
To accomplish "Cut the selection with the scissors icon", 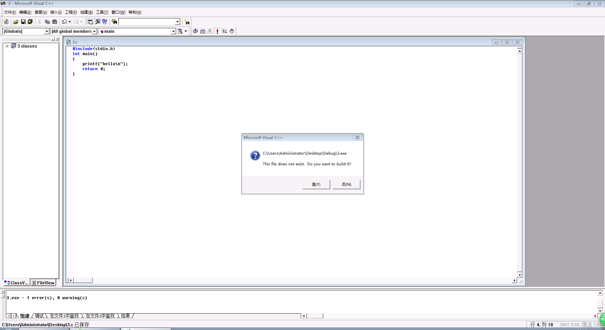I will [x=40, y=22].
